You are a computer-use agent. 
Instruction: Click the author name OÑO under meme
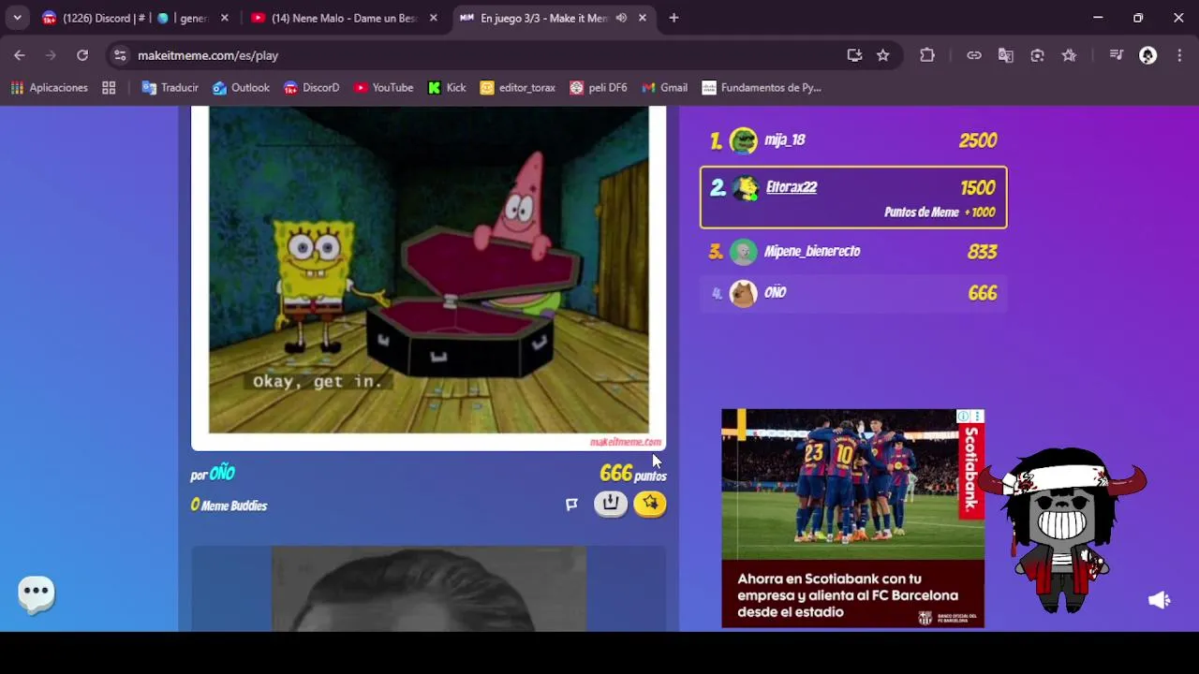point(222,474)
